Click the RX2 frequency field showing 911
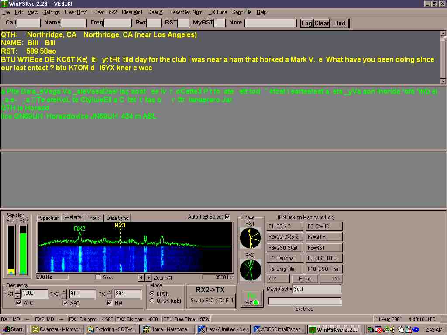The height and width of the screenshot is (335, 447). click(83, 294)
